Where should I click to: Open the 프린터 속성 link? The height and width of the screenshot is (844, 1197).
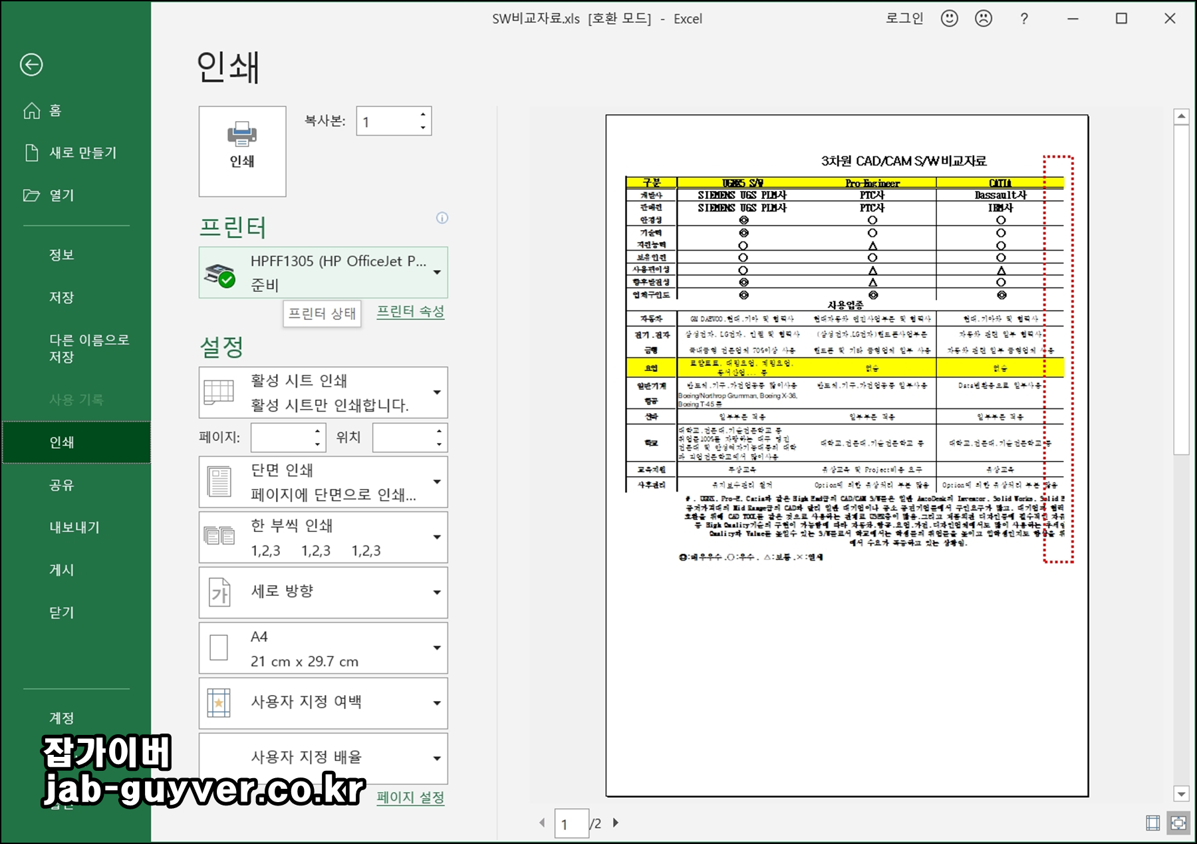click(410, 312)
